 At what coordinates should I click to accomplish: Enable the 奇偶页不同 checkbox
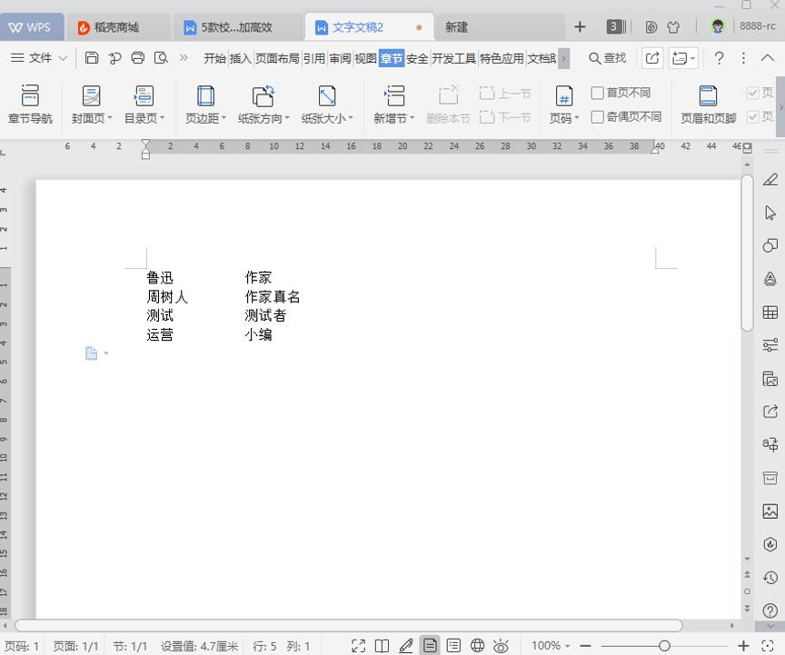point(596,114)
